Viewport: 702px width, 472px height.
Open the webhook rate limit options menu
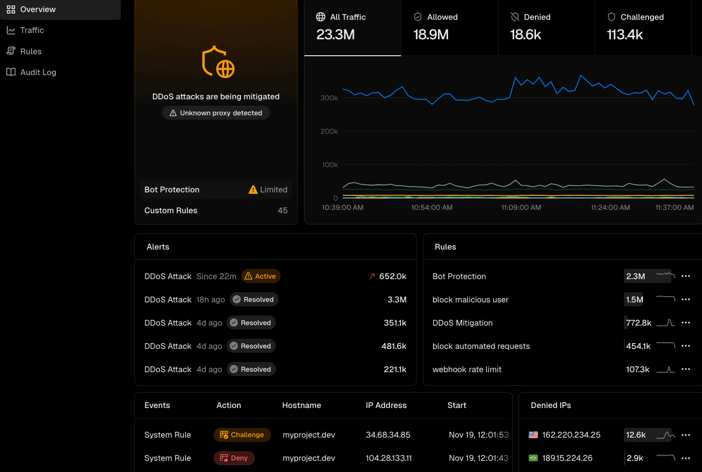click(x=686, y=369)
